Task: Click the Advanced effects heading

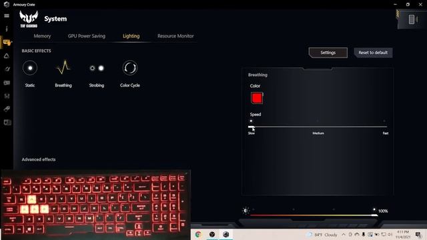Action: pyautogui.click(x=39, y=159)
